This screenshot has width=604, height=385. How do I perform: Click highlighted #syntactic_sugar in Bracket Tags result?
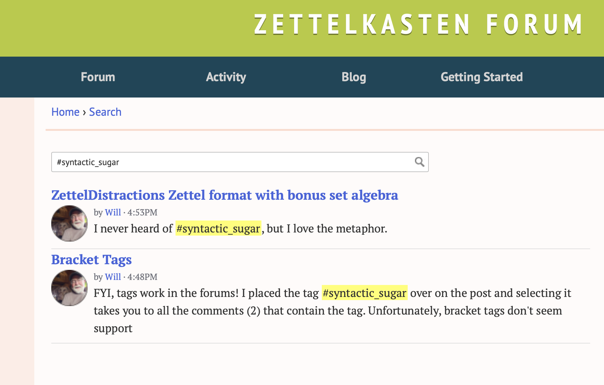365,293
